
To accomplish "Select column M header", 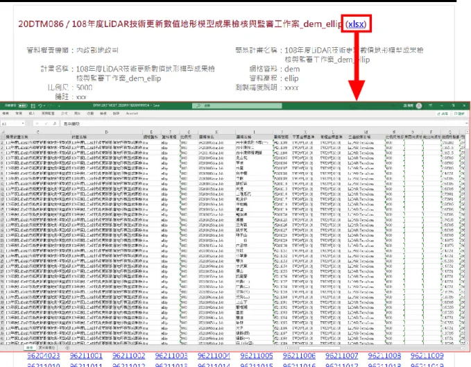I will 366,132.
